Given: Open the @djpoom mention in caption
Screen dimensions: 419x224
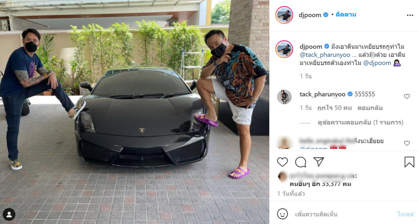Looking at the screenshot, I should click(x=377, y=63).
